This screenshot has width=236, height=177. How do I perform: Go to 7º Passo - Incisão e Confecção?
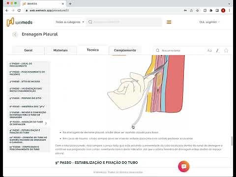click(x=28, y=115)
